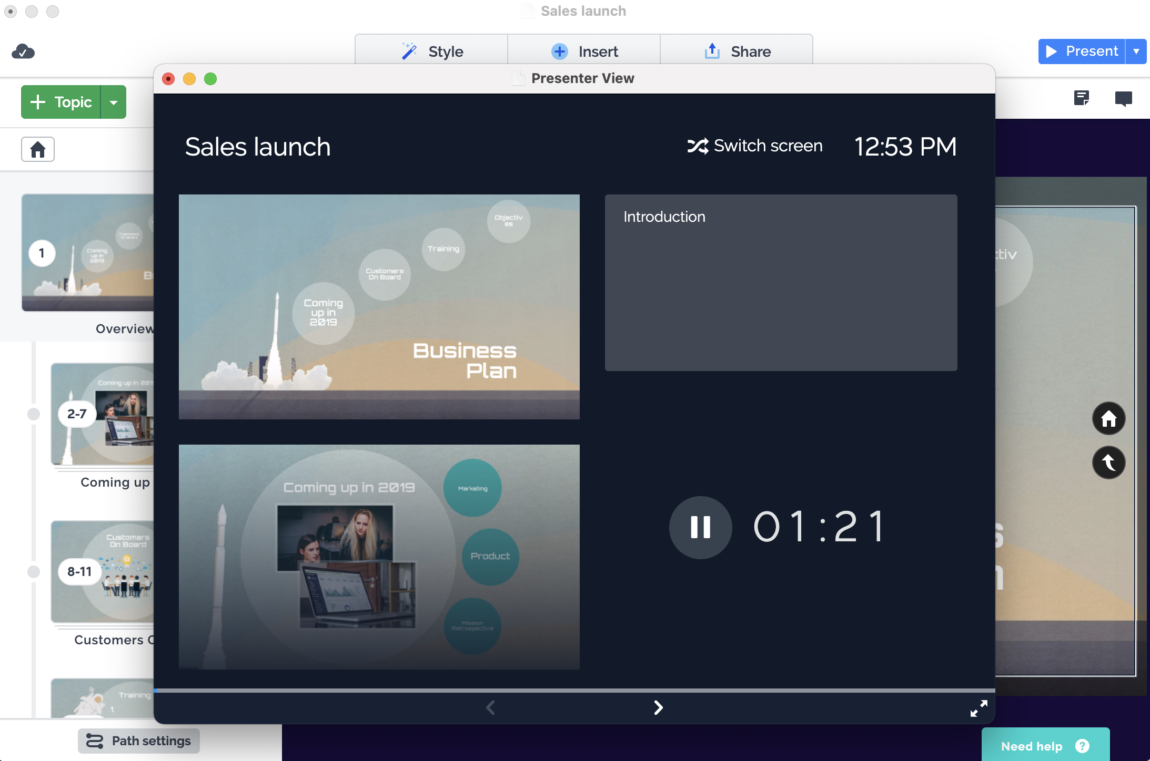Click the round home button on canvas
This screenshot has width=1150, height=761.
[x=1108, y=418]
